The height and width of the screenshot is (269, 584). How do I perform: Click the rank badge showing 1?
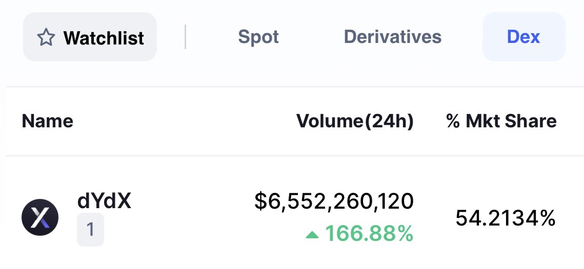[x=91, y=230]
